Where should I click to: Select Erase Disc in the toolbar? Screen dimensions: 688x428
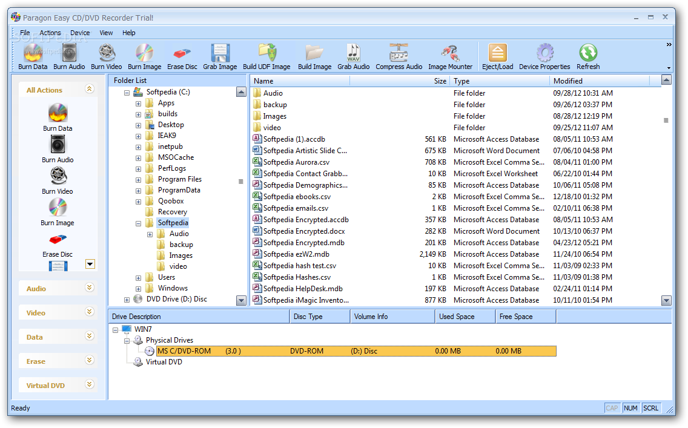click(182, 57)
